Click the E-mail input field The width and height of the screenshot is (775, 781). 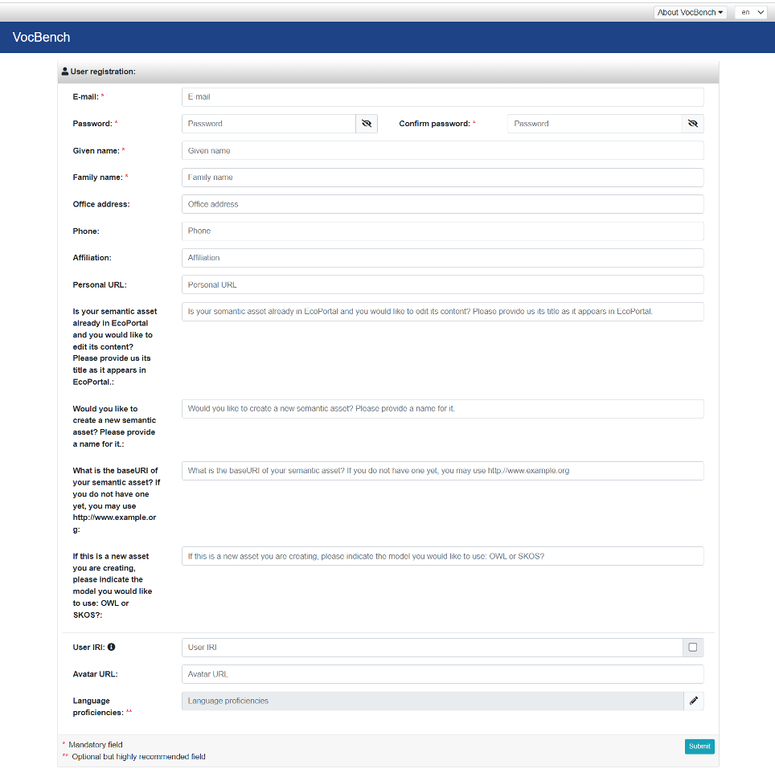point(442,96)
